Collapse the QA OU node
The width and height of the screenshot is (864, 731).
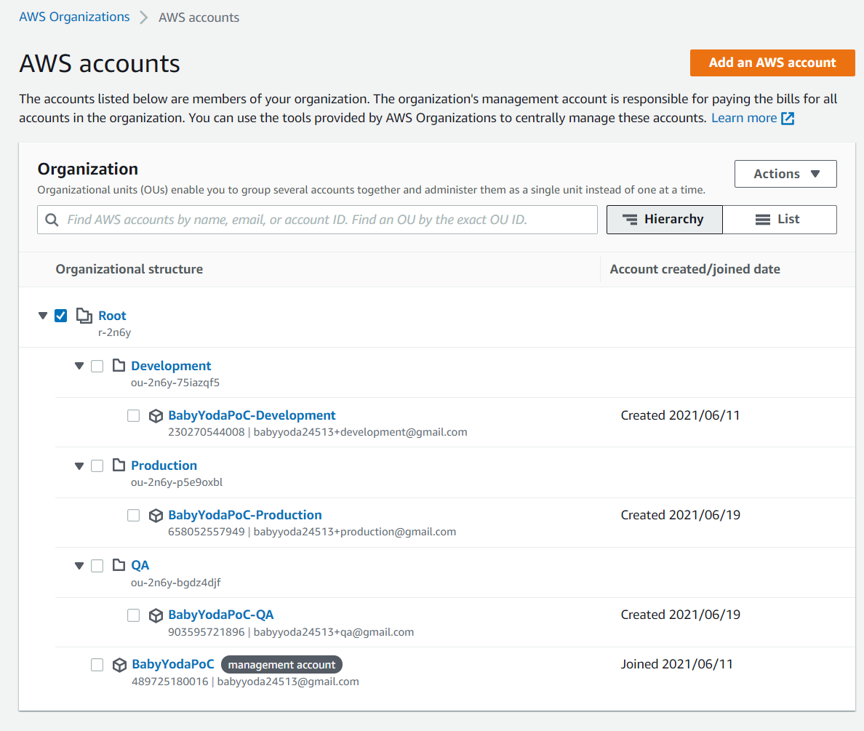(79, 566)
